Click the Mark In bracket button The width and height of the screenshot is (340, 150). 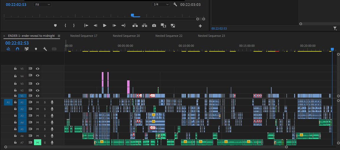point(65,25)
